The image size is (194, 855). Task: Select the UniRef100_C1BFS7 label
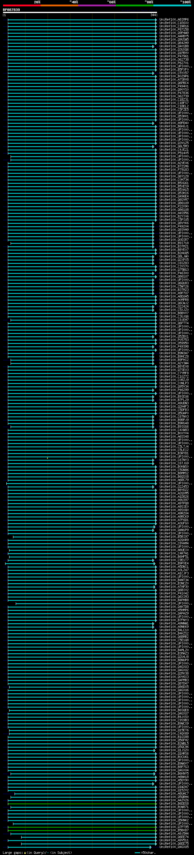(x=174, y=103)
